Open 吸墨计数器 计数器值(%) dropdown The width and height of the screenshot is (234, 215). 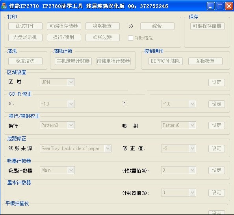[178, 170]
